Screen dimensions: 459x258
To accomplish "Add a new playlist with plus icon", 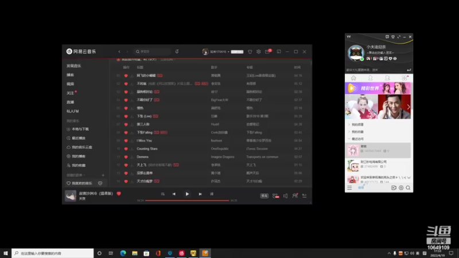I will (103, 175).
